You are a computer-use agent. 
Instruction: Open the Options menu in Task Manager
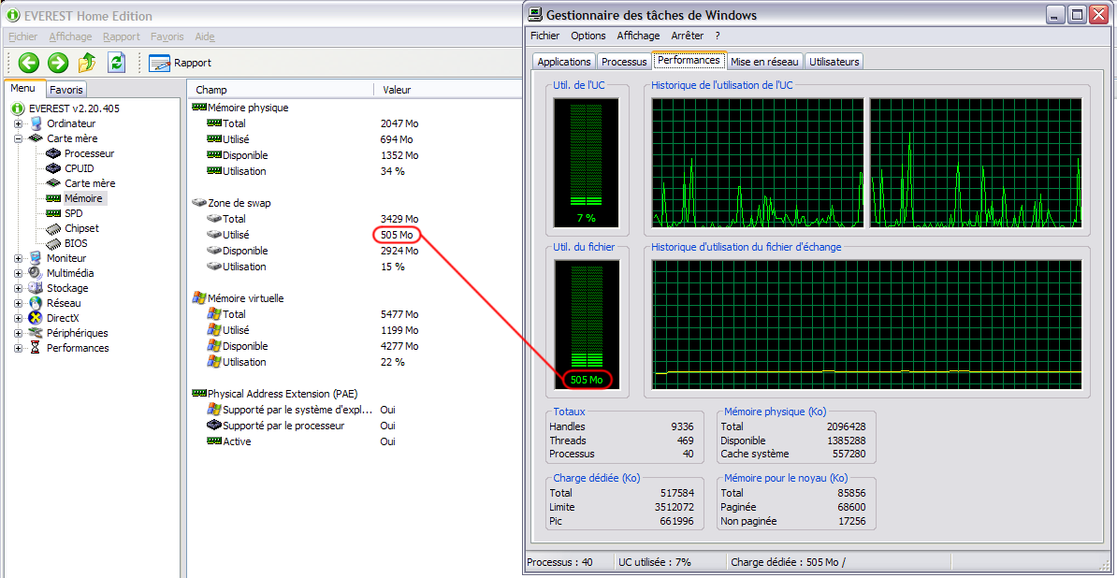coord(588,36)
